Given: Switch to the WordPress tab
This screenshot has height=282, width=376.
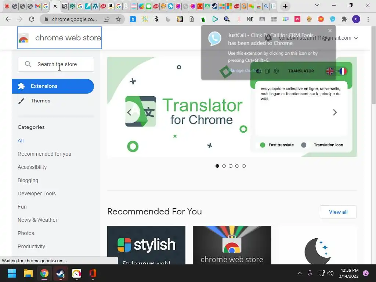Looking at the screenshot, I should pos(95,6).
